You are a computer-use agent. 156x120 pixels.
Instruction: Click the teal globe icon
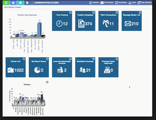[20, 3]
